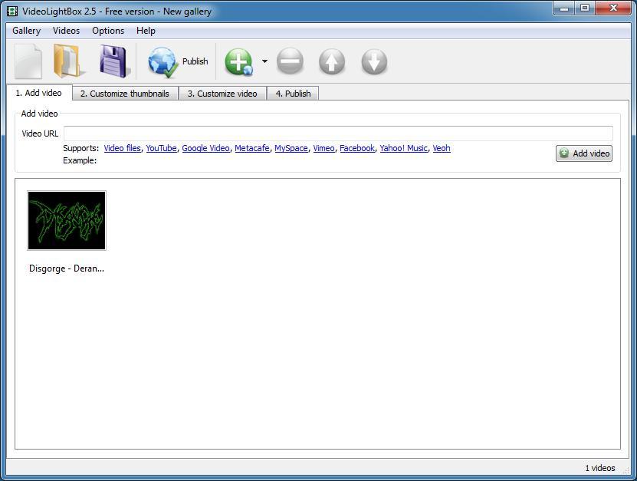
Task: Click the New gallery blank page icon
Action: tap(28, 61)
